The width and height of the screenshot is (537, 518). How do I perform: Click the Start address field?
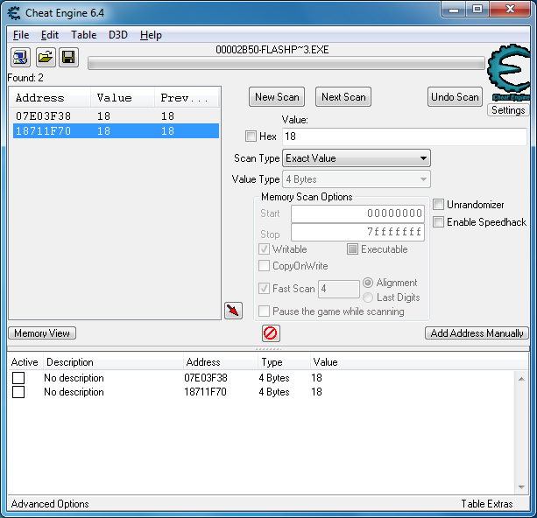[x=358, y=213]
